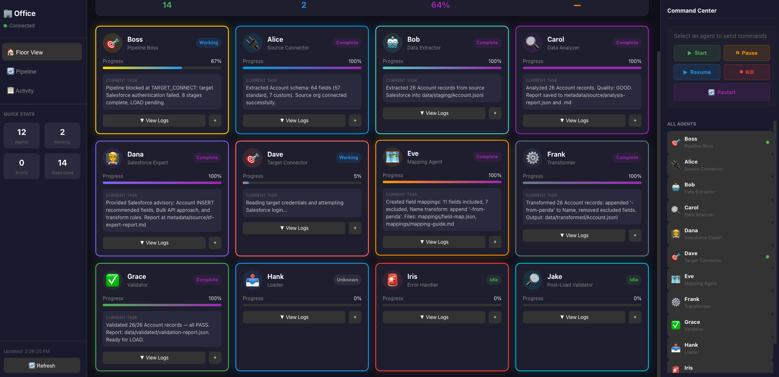Open the Pipeline view in sidebar
The height and width of the screenshot is (377, 779).
[26, 72]
